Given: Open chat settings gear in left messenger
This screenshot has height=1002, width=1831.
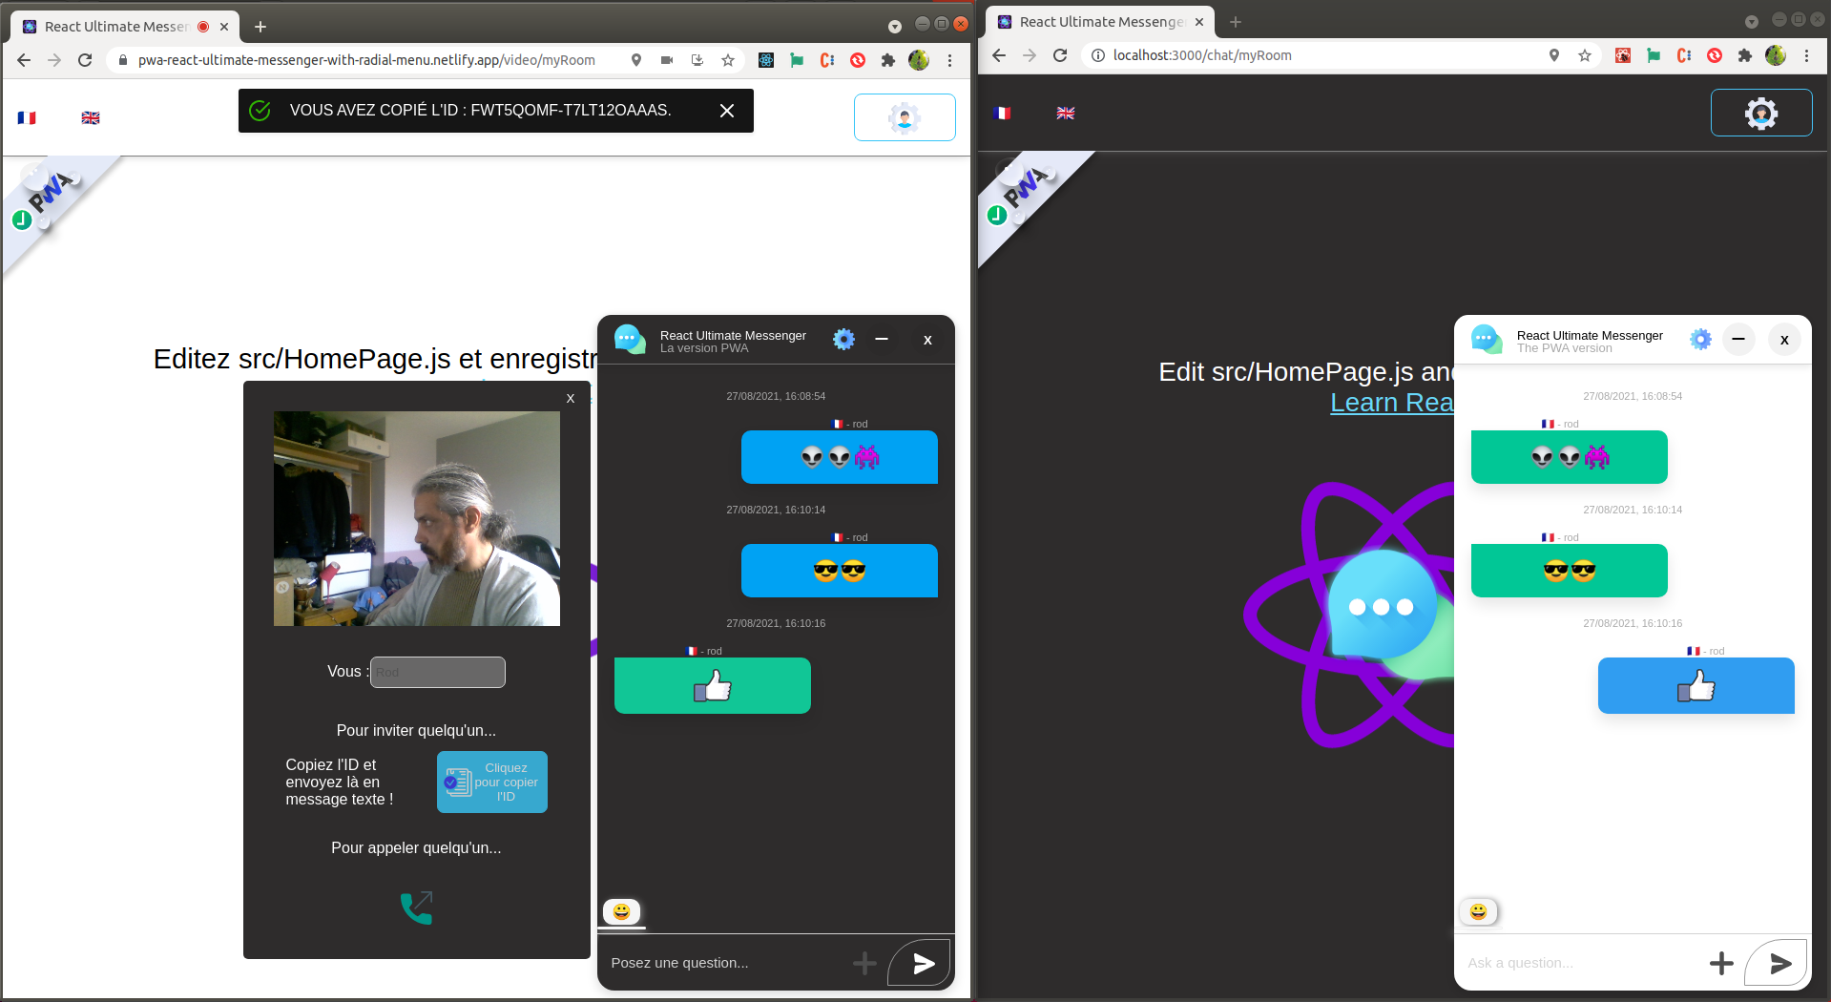Looking at the screenshot, I should (843, 340).
